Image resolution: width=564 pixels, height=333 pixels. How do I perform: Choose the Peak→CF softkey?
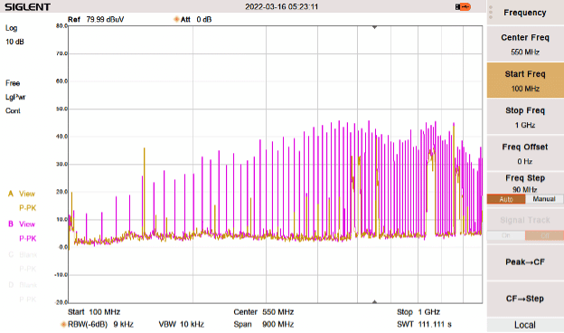525,262
